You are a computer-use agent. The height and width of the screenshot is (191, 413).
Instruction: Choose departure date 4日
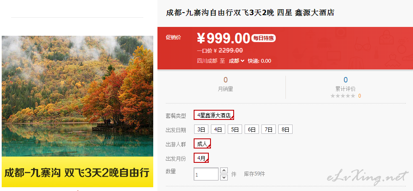click(x=218, y=130)
